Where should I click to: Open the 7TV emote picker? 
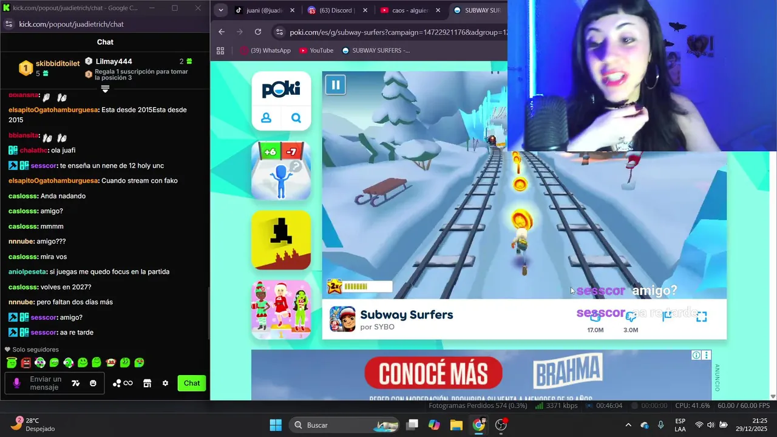point(76,383)
